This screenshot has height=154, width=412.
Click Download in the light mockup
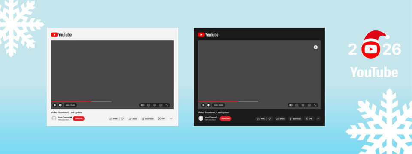148,118
